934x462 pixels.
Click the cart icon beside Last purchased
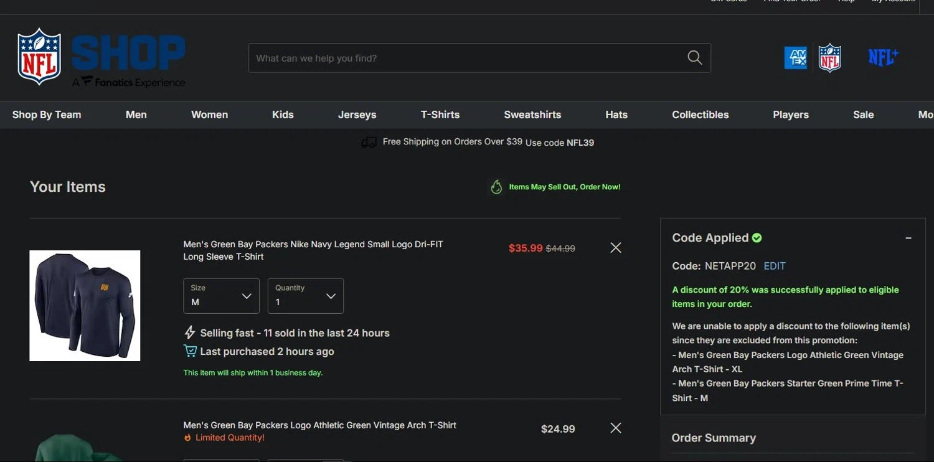point(190,351)
